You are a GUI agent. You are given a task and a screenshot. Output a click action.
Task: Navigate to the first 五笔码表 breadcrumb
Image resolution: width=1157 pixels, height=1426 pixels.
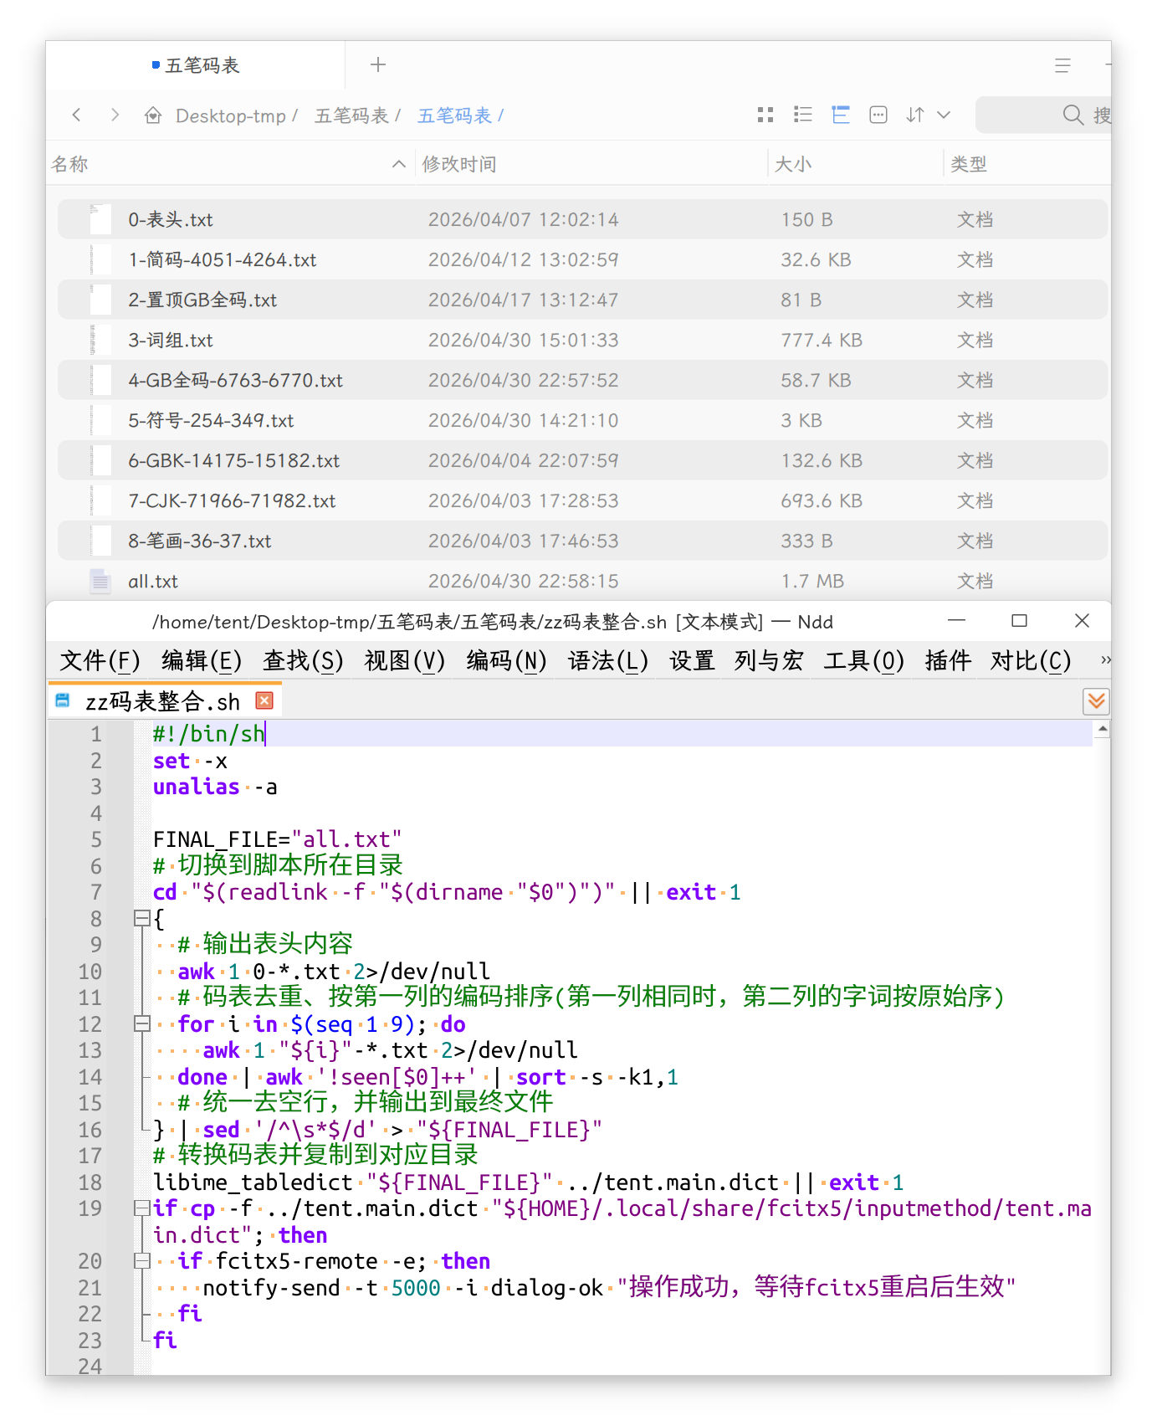click(351, 115)
